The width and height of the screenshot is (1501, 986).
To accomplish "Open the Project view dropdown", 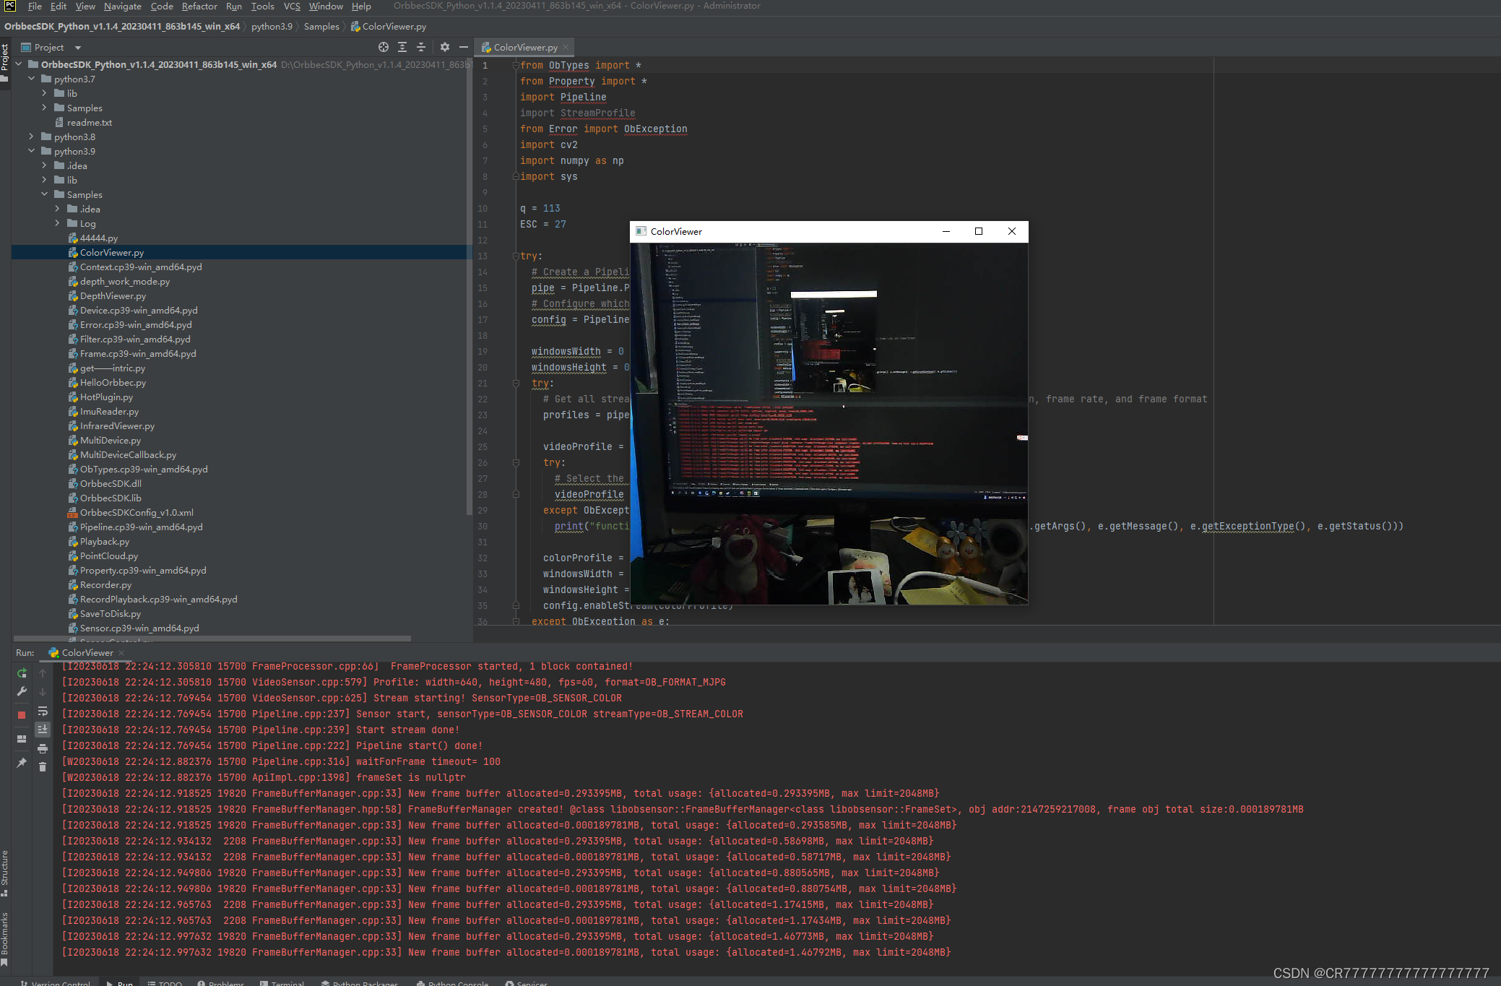I will tap(77, 48).
